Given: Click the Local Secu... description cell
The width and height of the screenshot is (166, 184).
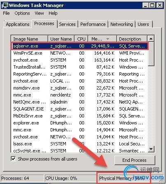Looking at the screenshot, I should pos(132,144).
